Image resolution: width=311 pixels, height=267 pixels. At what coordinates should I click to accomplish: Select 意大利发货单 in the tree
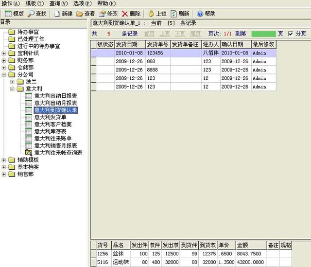pyautogui.click(x=50, y=117)
